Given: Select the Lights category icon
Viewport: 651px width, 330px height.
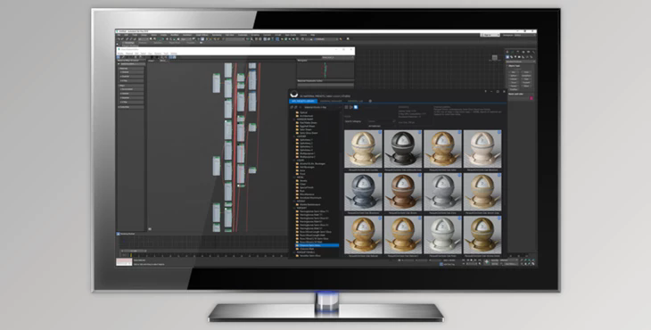Looking at the screenshot, I should tap(515, 57).
